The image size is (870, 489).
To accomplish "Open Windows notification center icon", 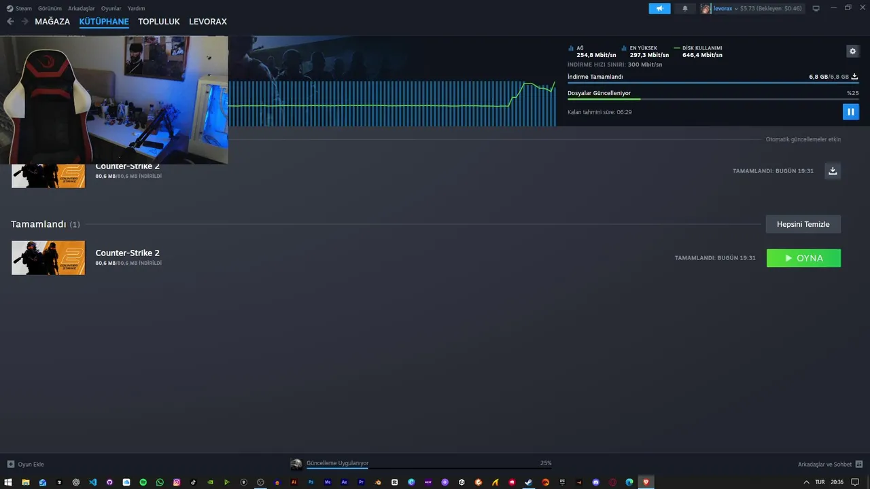I will [x=855, y=482].
